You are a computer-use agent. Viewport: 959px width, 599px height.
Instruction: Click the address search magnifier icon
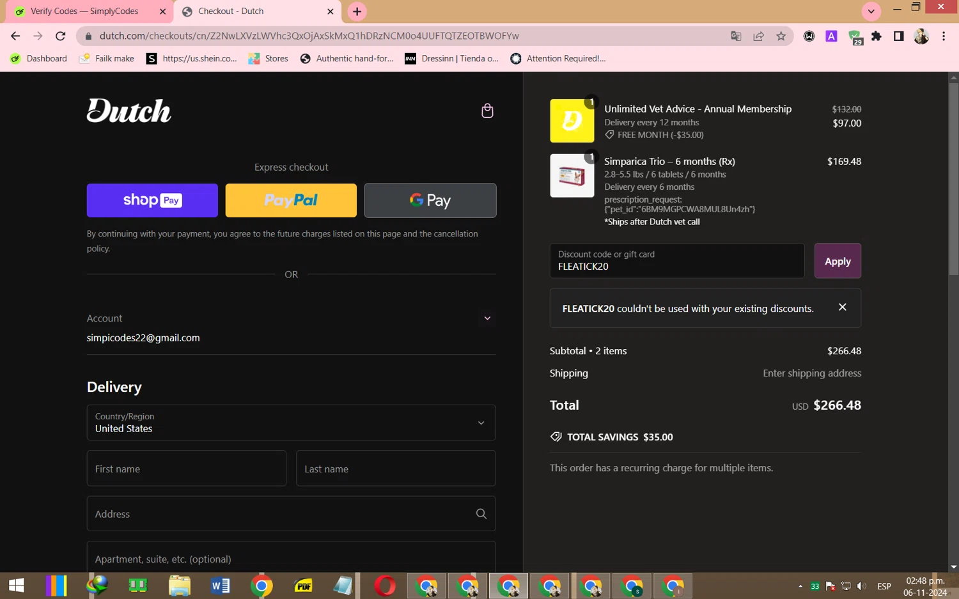click(x=481, y=514)
